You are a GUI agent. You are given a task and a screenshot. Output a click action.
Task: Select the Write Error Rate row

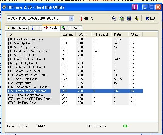75,103
